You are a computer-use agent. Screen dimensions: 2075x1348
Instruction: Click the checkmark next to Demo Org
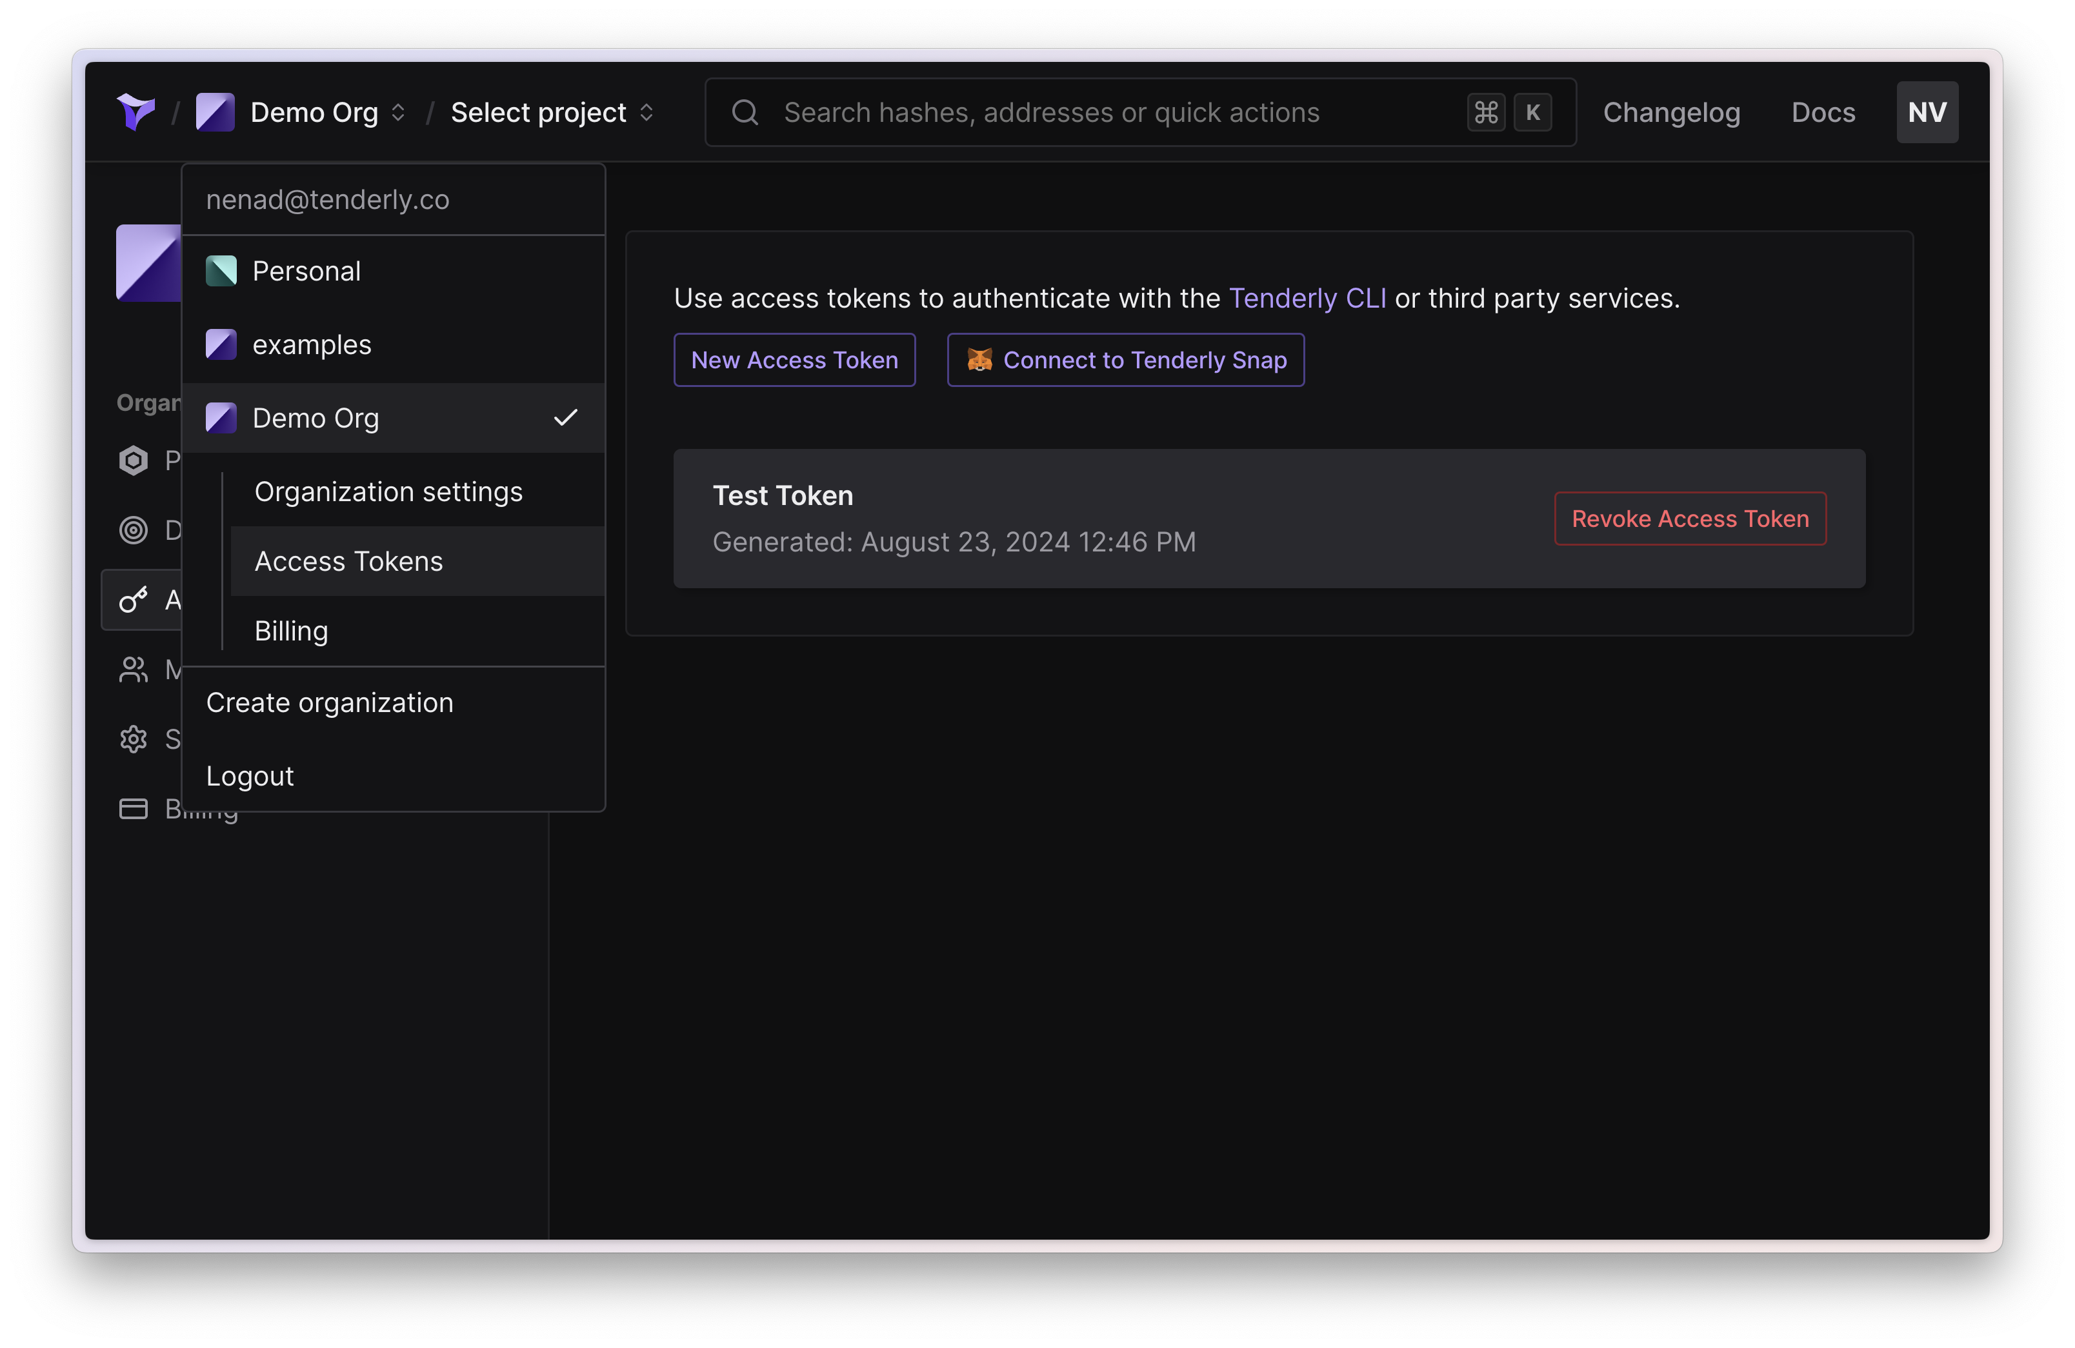pyautogui.click(x=565, y=417)
